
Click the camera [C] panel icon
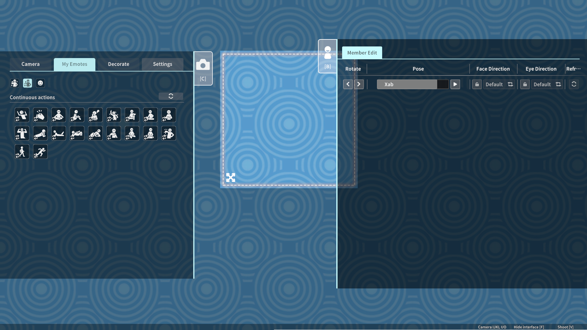pyautogui.click(x=203, y=68)
